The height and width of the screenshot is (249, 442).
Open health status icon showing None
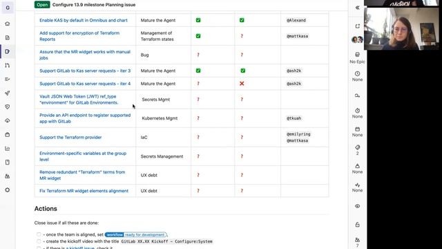(357, 187)
